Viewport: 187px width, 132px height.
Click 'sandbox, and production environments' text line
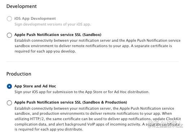pyautogui.click(x=93, y=113)
